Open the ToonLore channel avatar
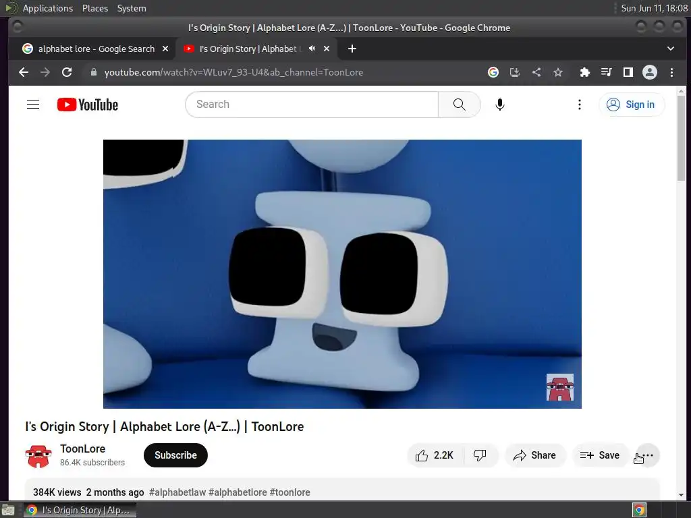Viewport: 691px width, 518px height. (x=38, y=456)
